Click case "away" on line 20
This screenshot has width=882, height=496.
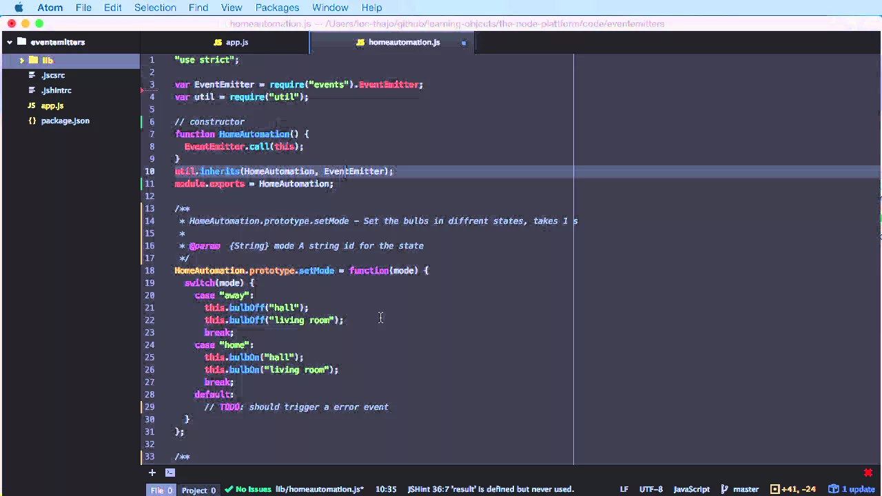coord(224,296)
